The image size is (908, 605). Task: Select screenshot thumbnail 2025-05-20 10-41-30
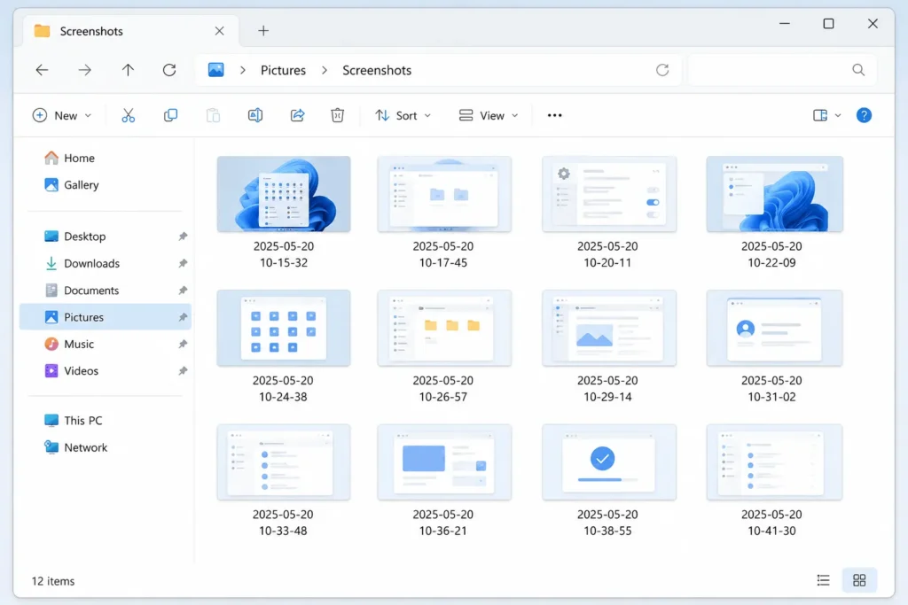pyautogui.click(x=773, y=462)
